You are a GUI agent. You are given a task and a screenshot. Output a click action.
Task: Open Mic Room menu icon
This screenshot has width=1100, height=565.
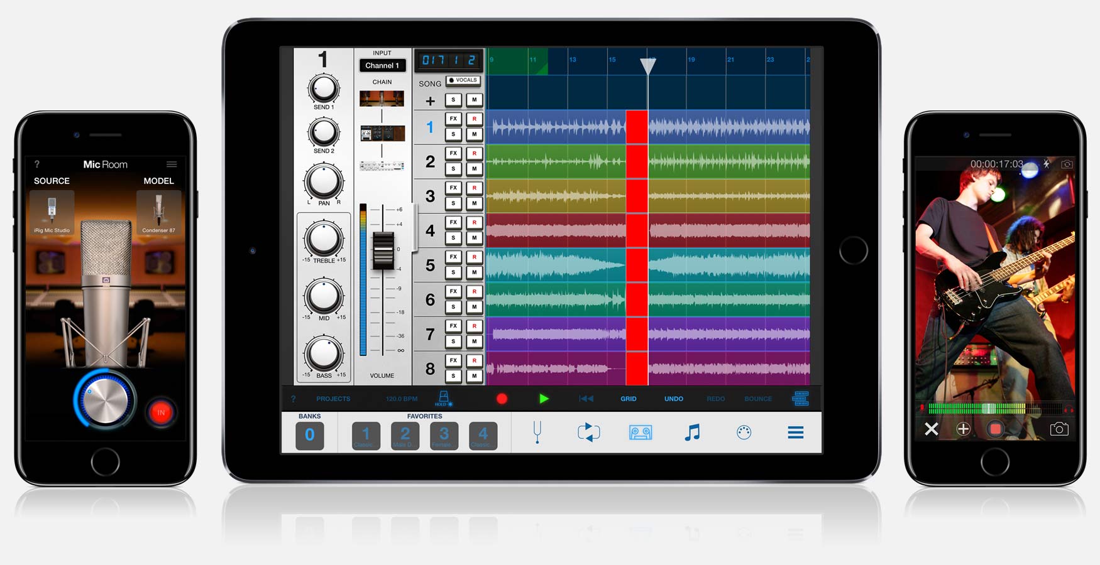172,164
